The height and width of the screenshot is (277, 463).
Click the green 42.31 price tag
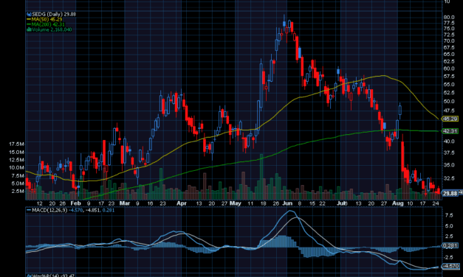[x=450, y=131]
